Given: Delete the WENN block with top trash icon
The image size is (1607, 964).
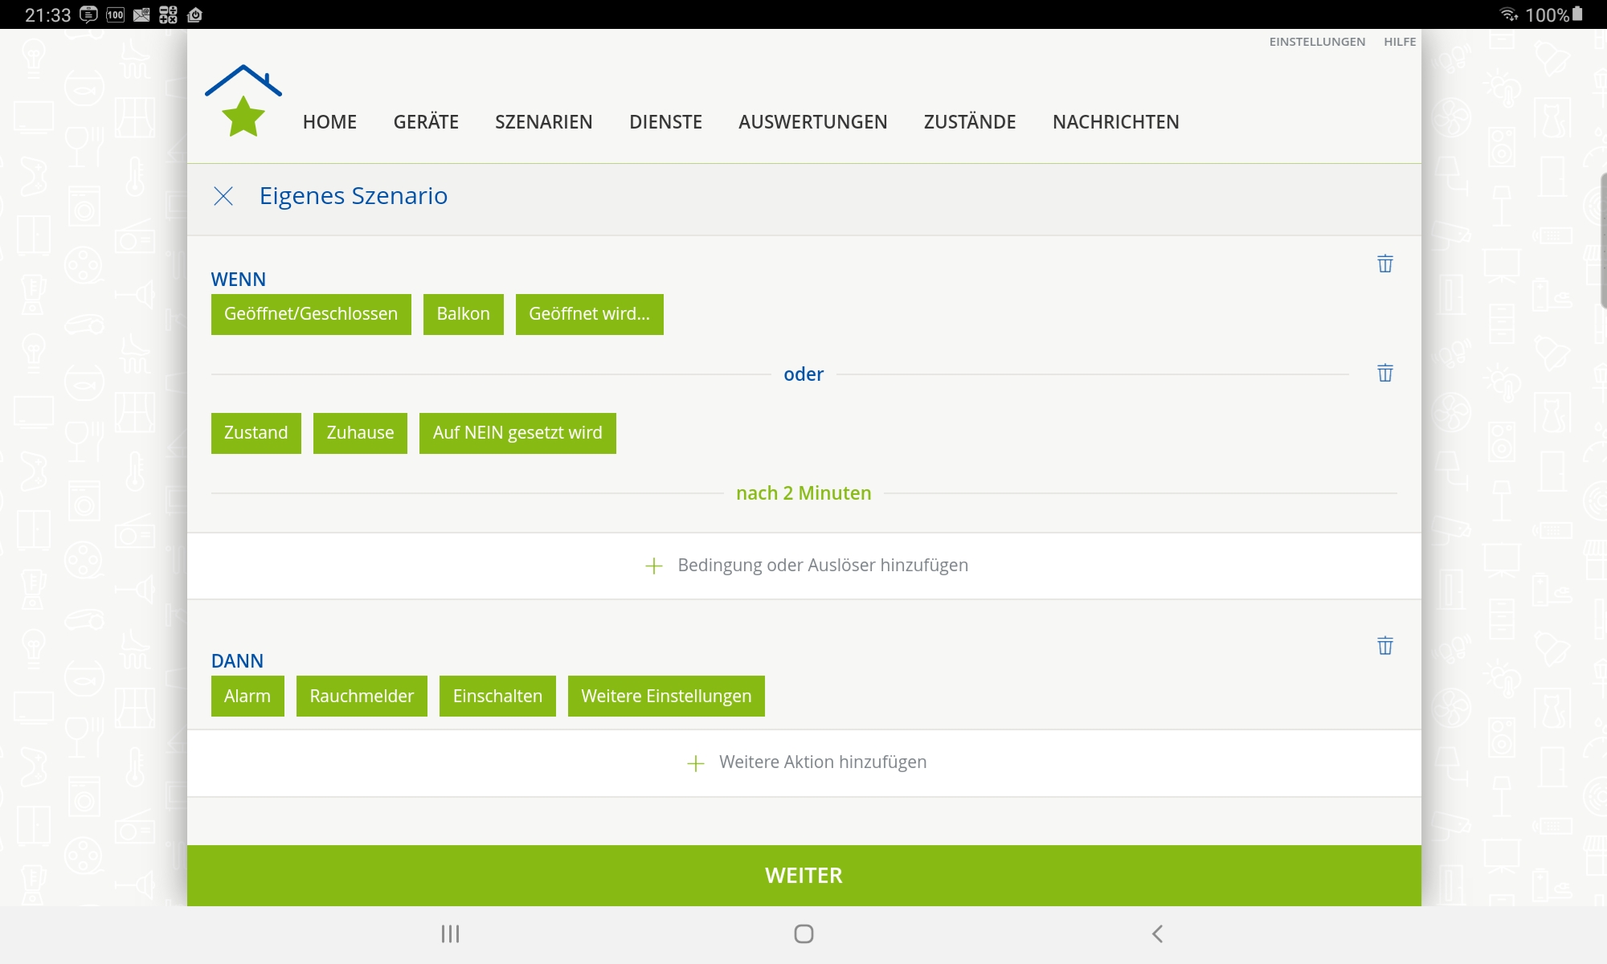Looking at the screenshot, I should [1384, 263].
